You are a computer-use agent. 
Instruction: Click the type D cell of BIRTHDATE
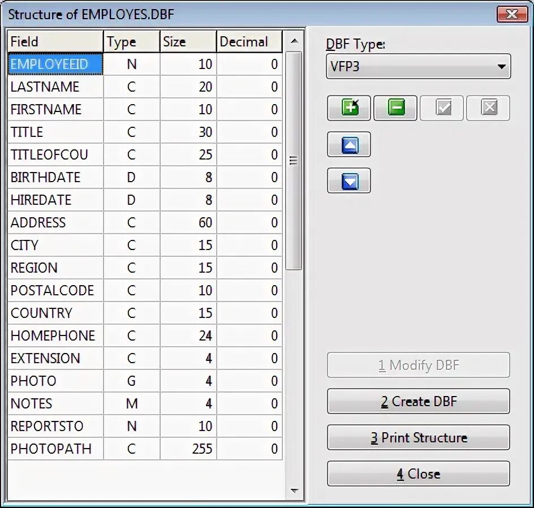coord(131,177)
